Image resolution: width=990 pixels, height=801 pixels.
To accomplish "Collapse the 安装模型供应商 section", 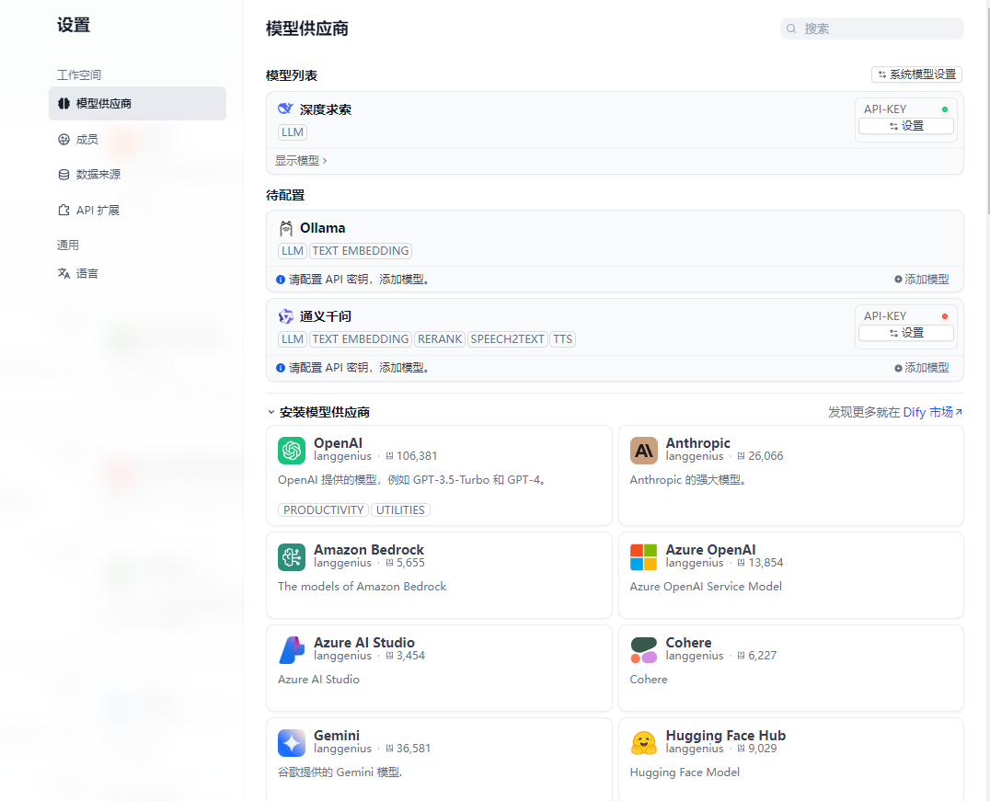I will [x=318, y=412].
